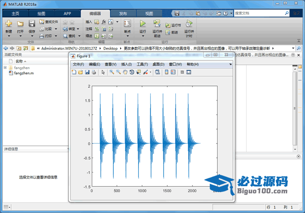Screen dimensions: 305x213
Task: Toggle the Edit Plot arrow tool
Action: [103, 72]
